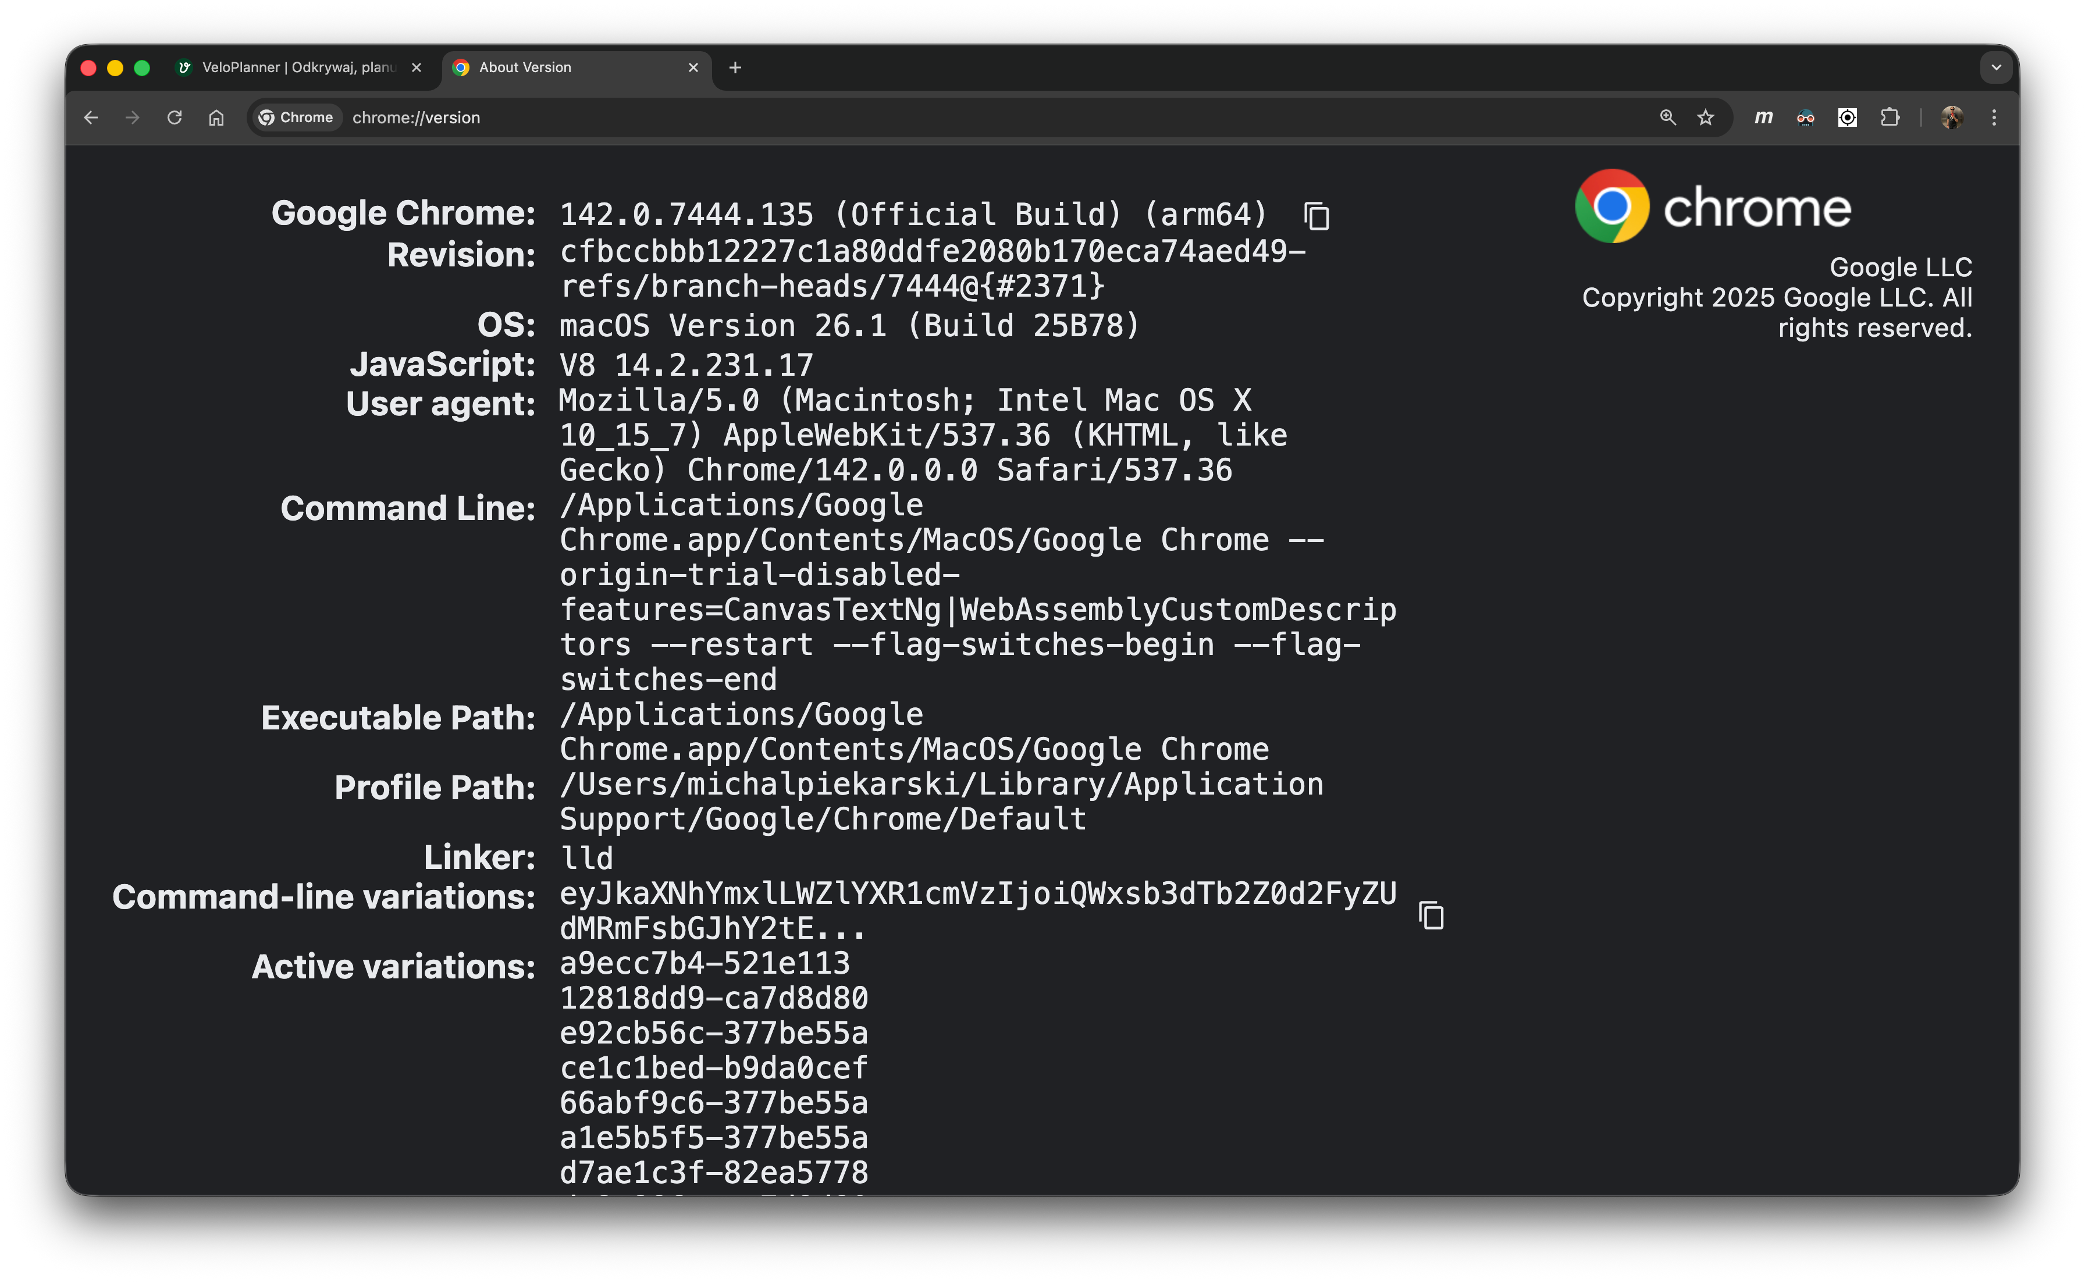2085x1282 pixels.
Task: Close the VeloPlanner tab
Action: pos(417,67)
